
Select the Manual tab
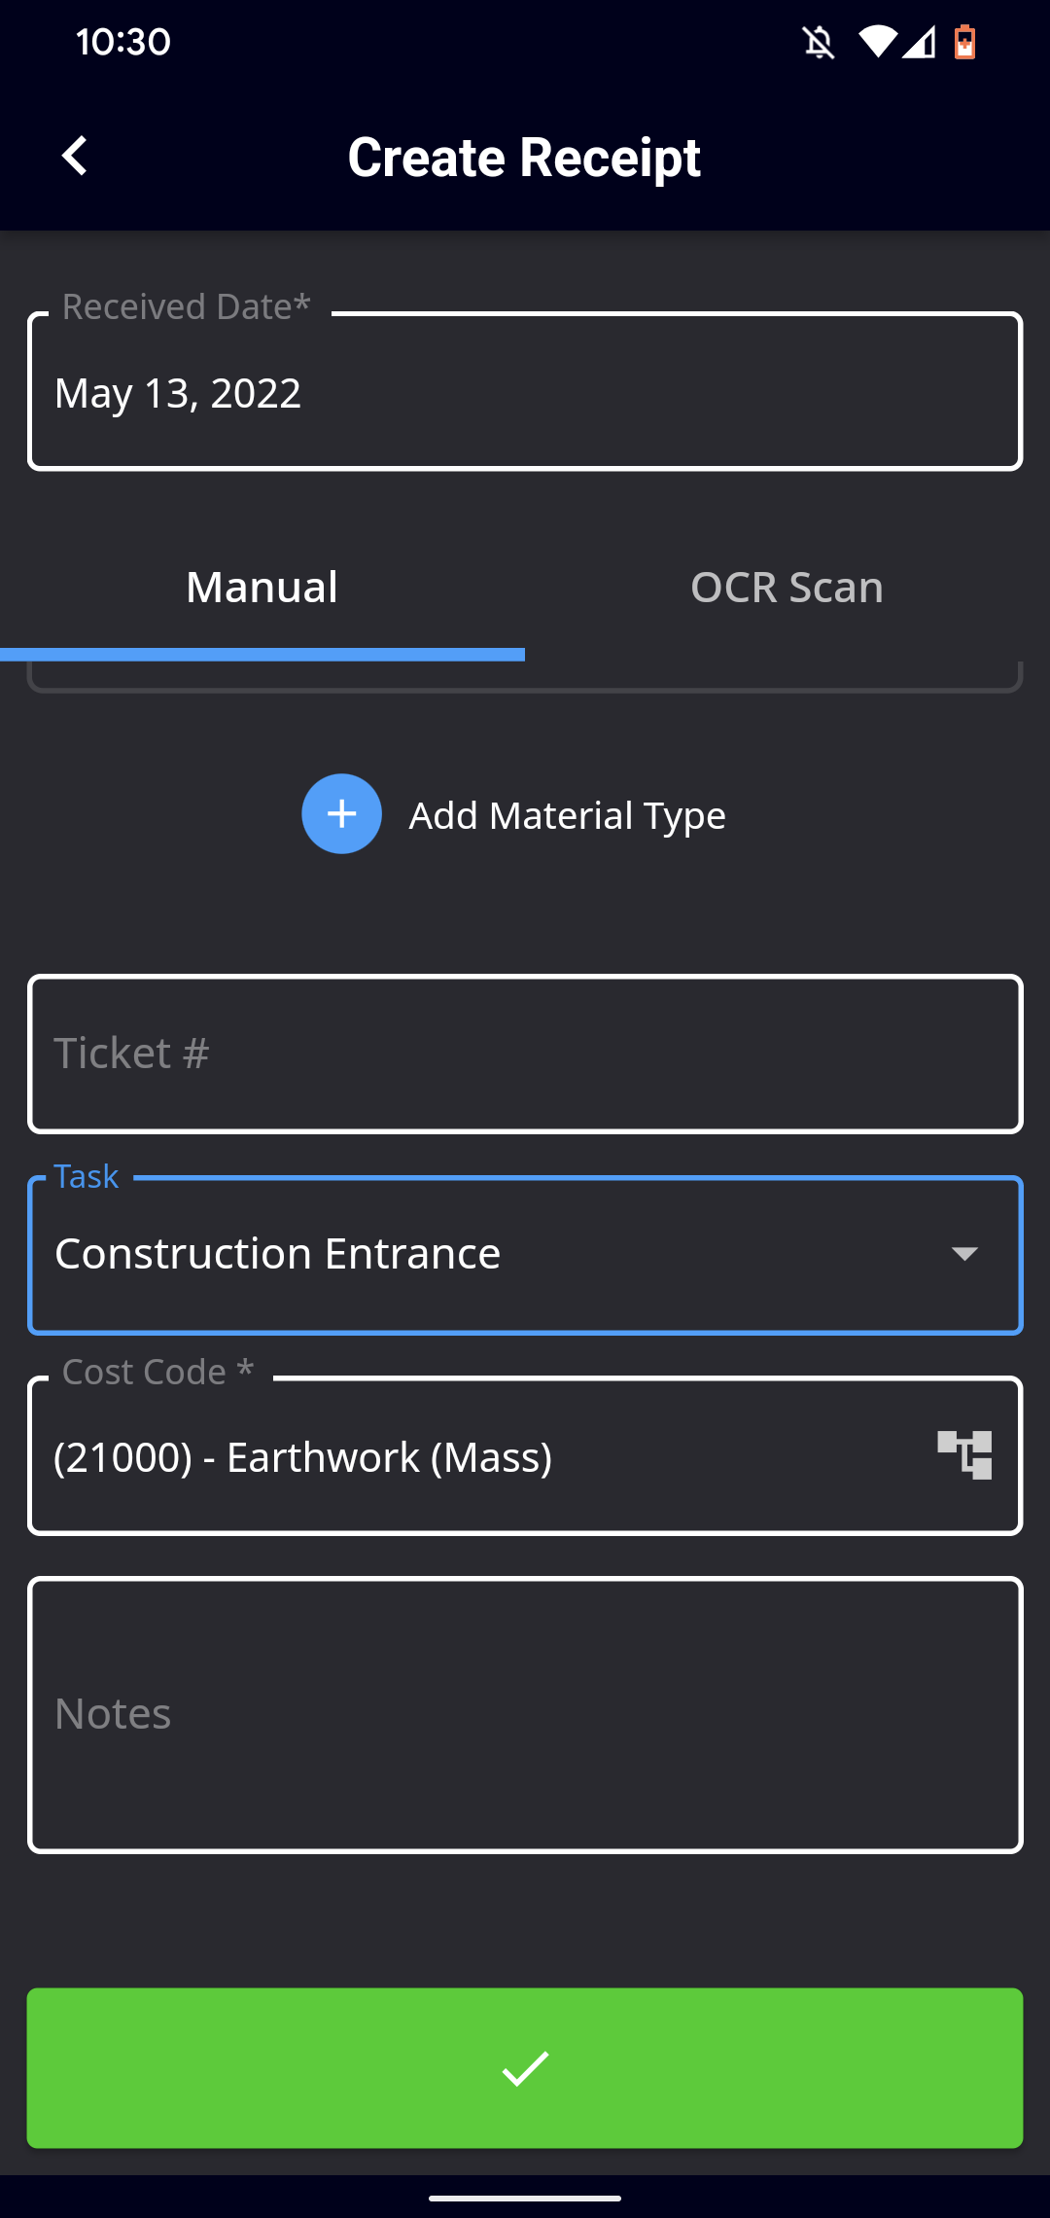tap(262, 588)
